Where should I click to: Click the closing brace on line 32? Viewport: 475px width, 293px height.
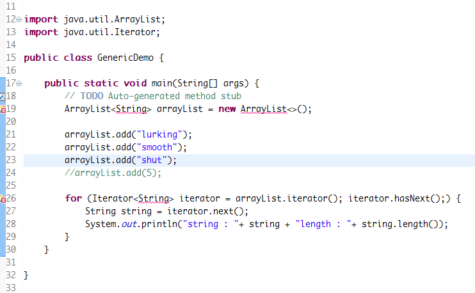click(x=26, y=275)
